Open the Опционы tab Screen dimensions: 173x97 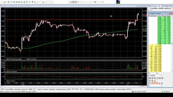coord(46,89)
